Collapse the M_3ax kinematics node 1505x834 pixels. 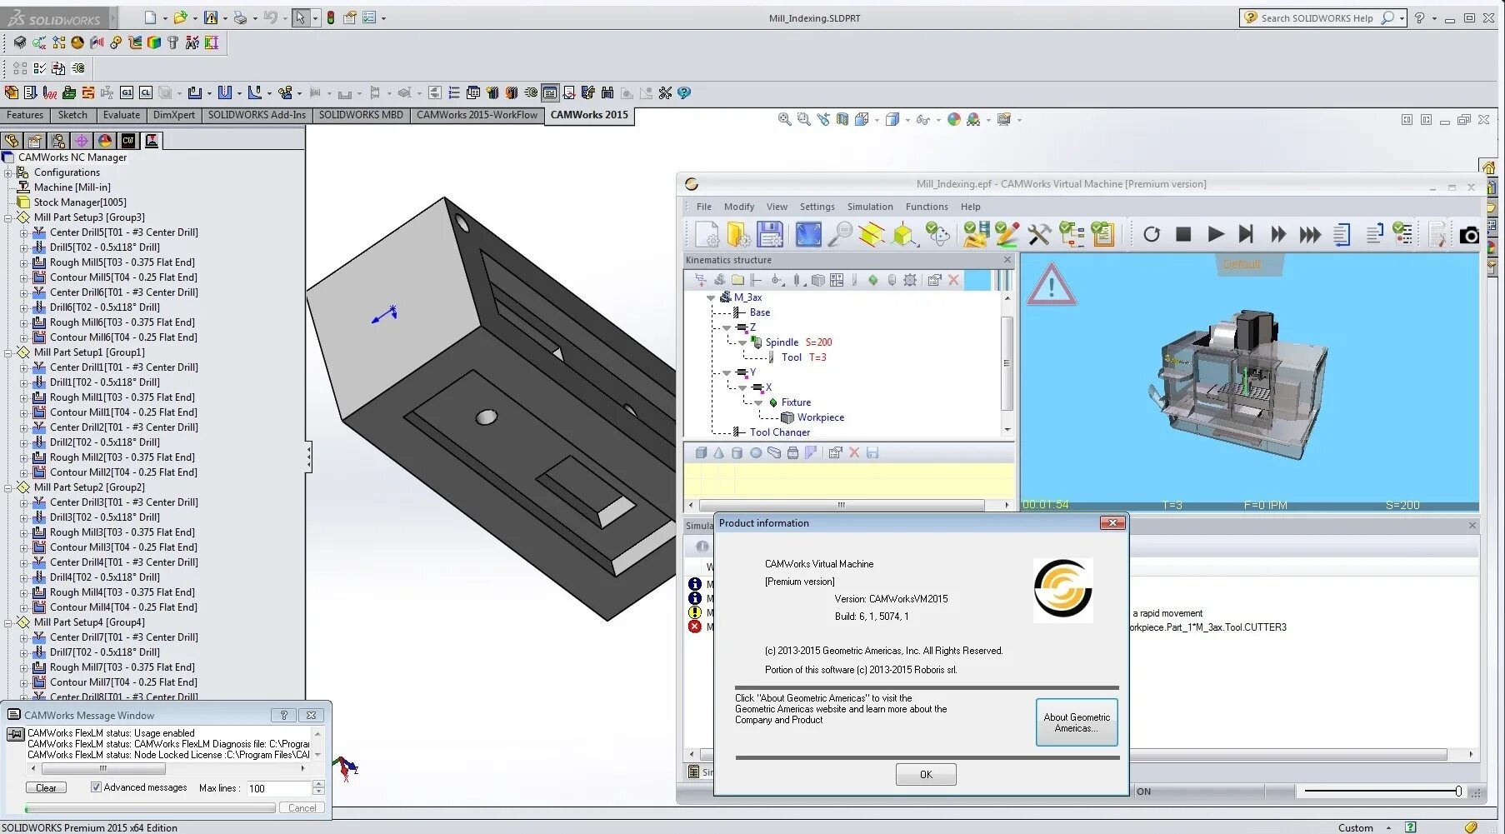tap(711, 297)
